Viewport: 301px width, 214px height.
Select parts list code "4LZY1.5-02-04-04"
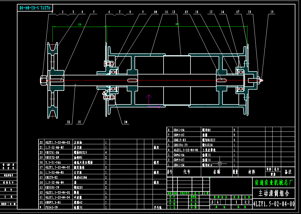(57, 197)
